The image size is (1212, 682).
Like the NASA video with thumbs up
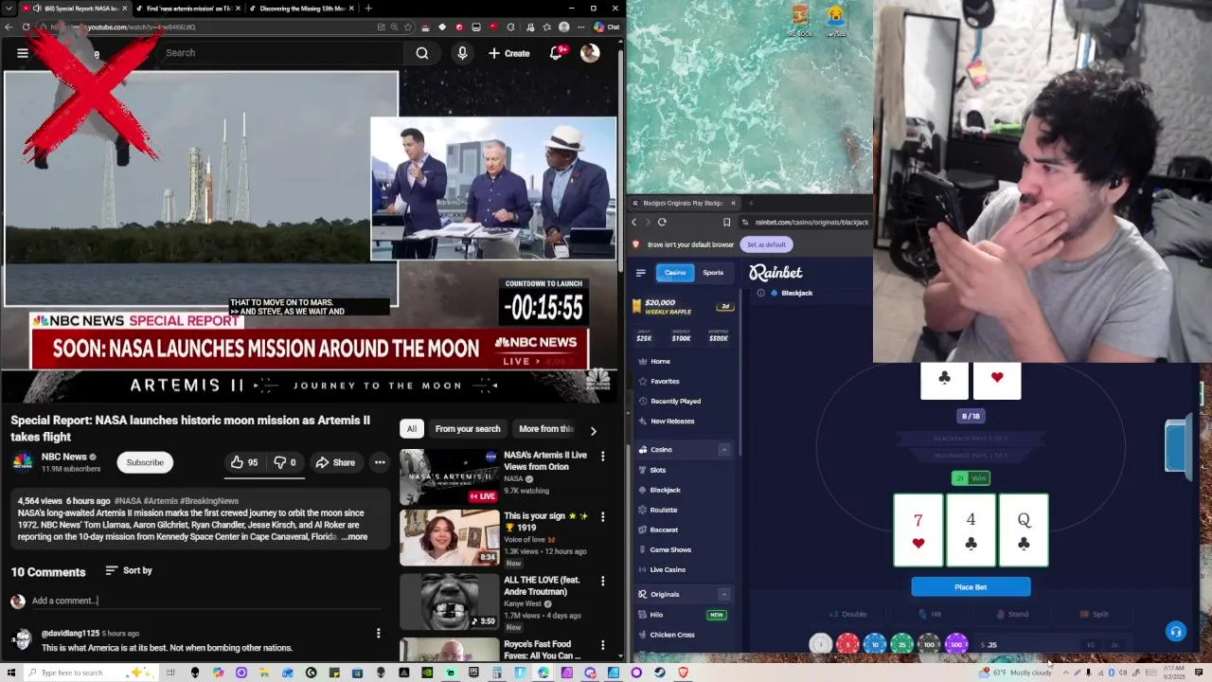243,462
